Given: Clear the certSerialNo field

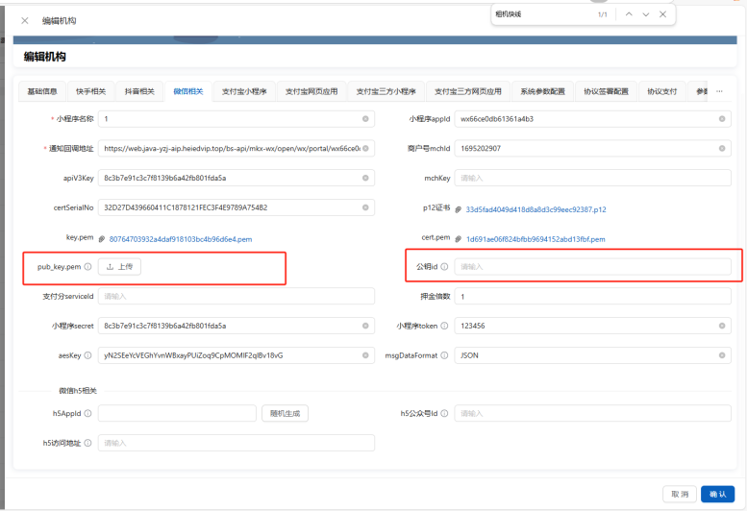Looking at the screenshot, I should [x=365, y=207].
